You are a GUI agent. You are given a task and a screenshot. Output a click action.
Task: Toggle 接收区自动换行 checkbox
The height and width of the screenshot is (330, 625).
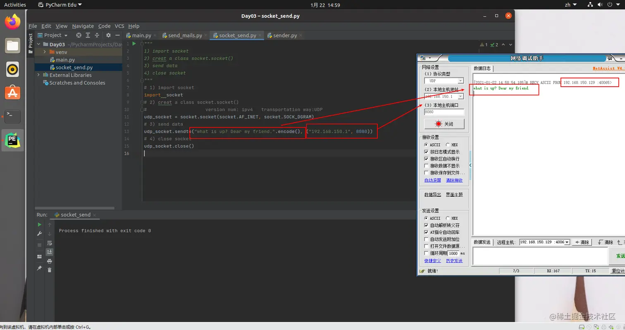(x=427, y=159)
